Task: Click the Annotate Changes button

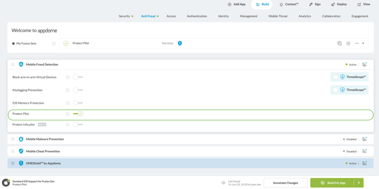Action: [285, 183]
